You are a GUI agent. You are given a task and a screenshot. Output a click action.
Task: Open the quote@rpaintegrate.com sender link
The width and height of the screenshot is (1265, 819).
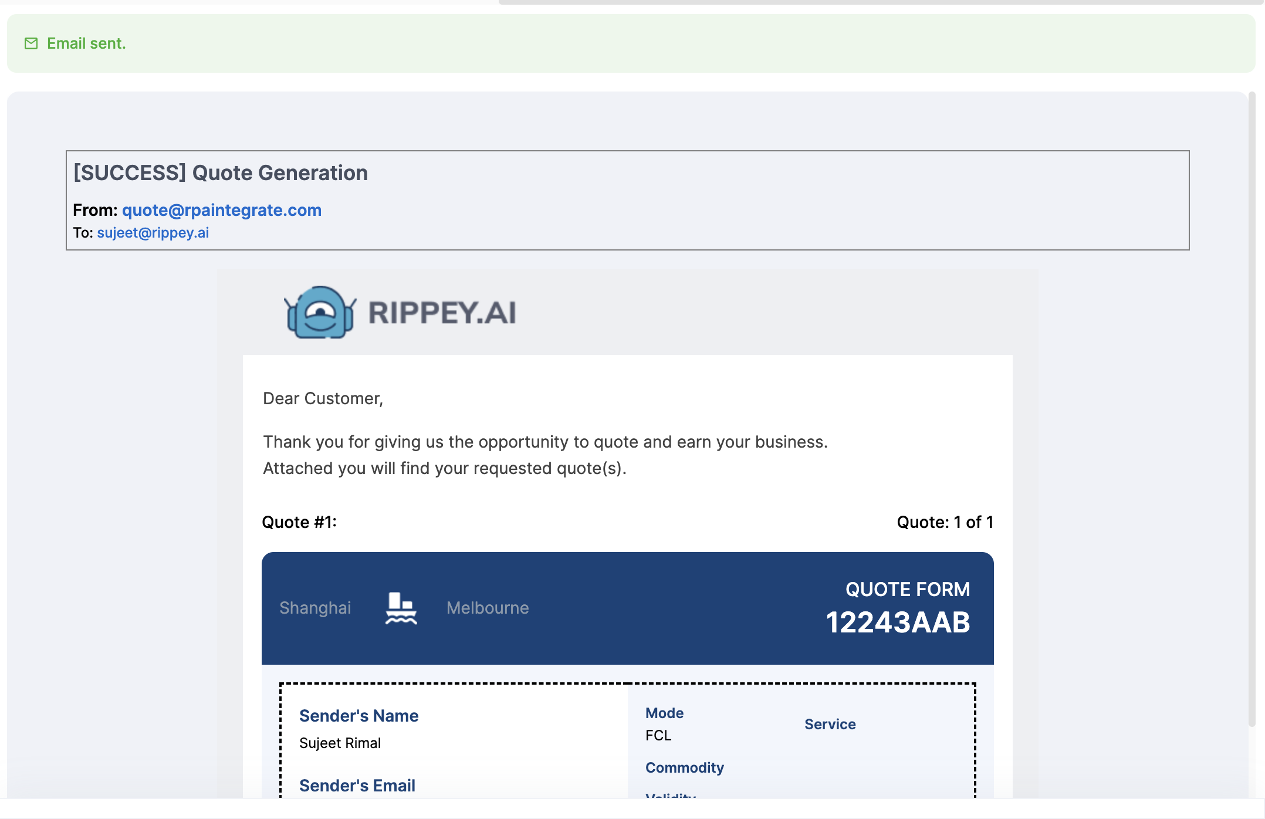point(221,210)
